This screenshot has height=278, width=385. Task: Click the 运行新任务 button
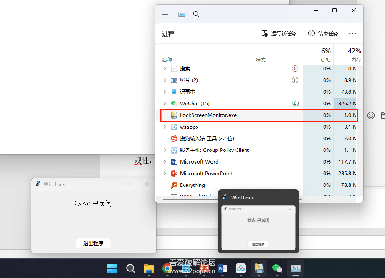click(279, 34)
